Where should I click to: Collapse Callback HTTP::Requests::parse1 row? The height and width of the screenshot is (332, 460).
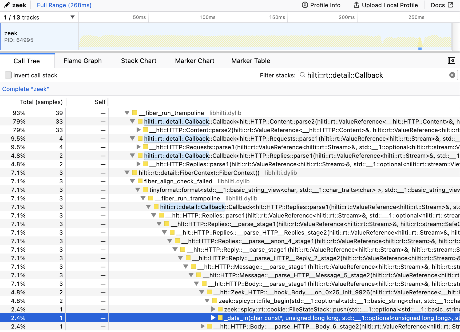tap(132, 139)
